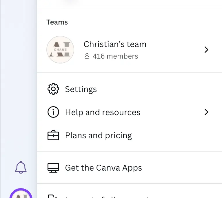Choose Plans and pricing label
This screenshot has width=222, height=198.
pyautogui.click(x=99, y=136)
